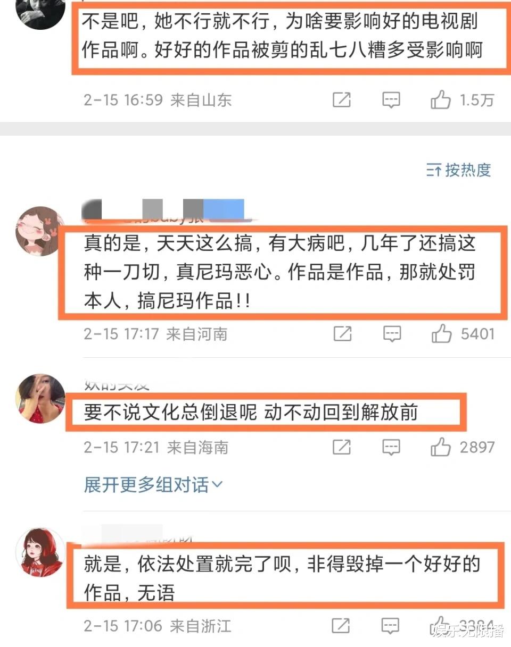Like the comment posted at 17:06
The image size is (511, 647).
pyautogui.click(x=441, y=625)
